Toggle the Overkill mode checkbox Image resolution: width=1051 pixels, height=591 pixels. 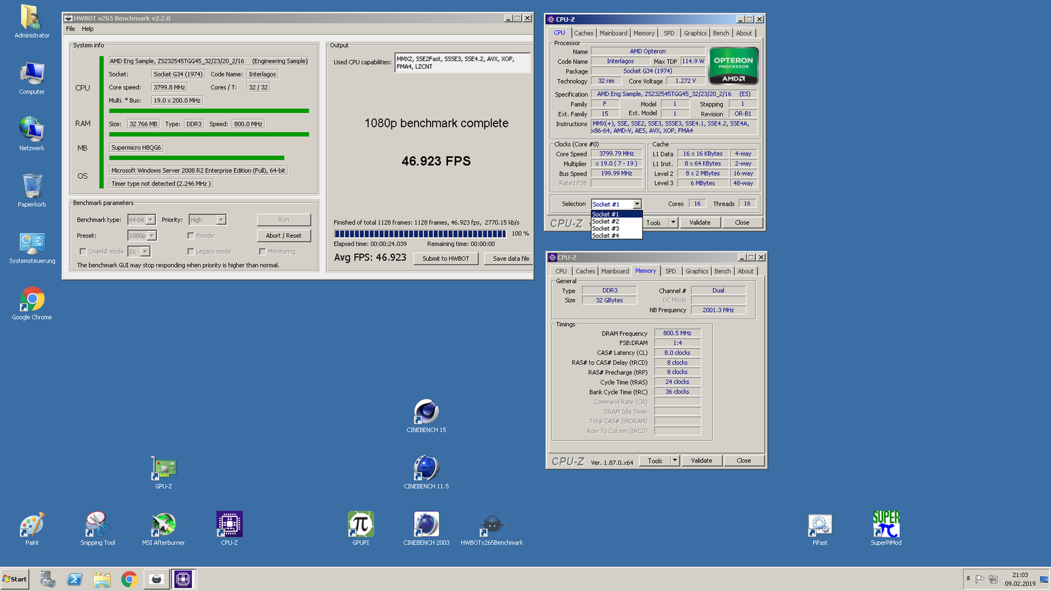point(83,252)
